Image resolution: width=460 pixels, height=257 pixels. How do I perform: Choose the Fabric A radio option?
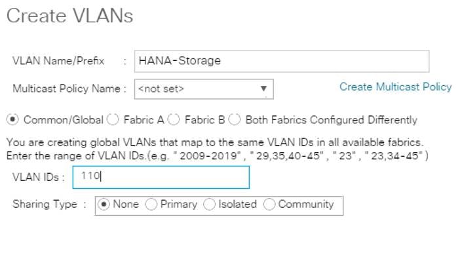pyautogui.click(x=113, y=120)
